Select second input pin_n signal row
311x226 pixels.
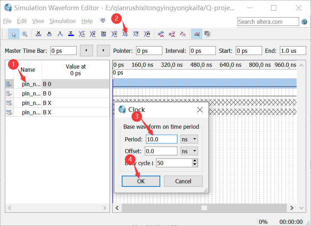pos(57,93)
